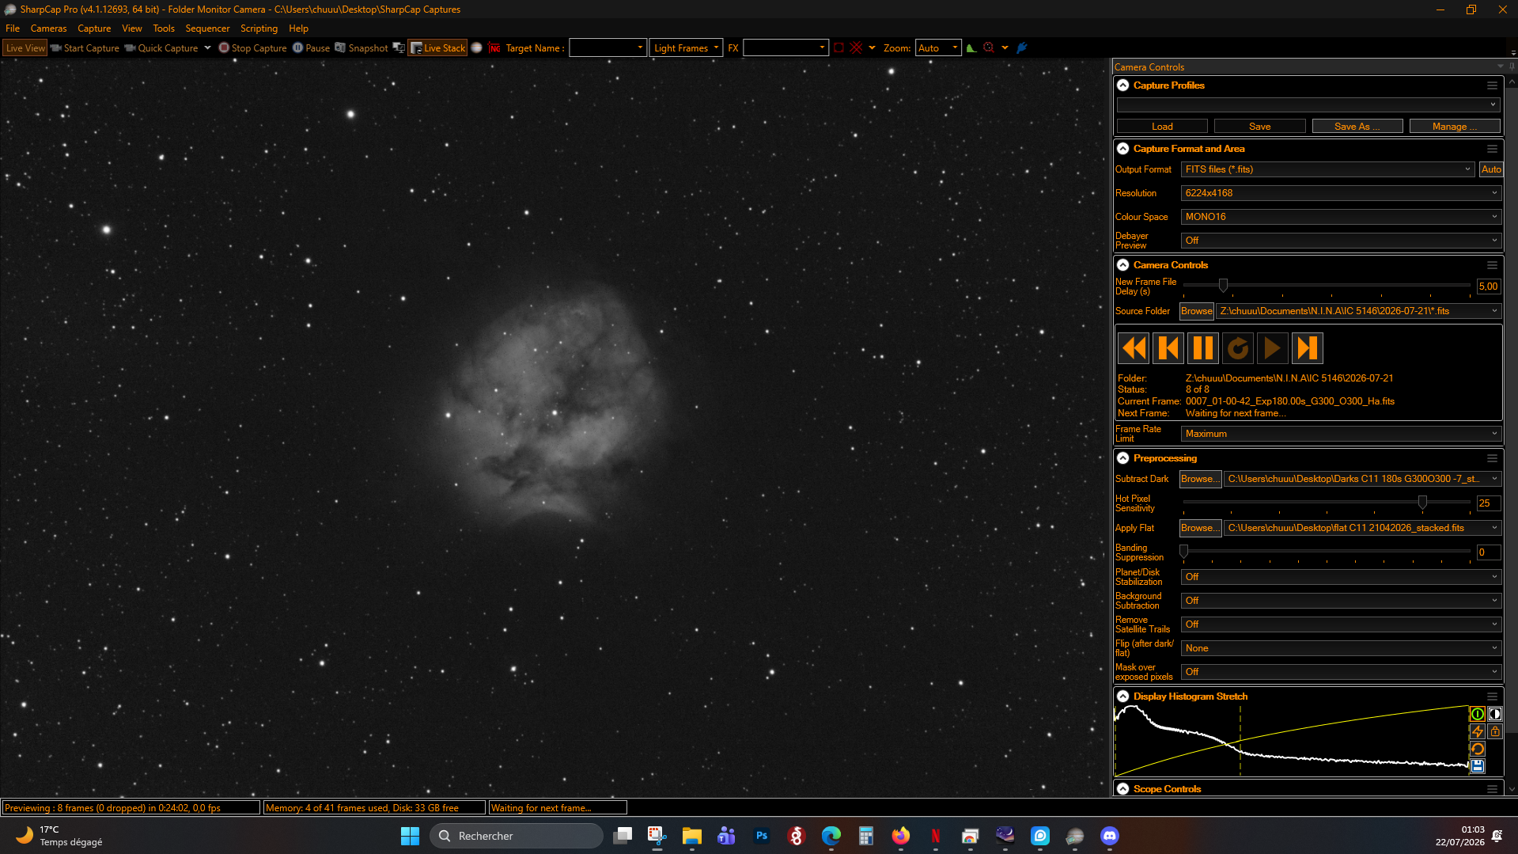The height and width of the screenshot is (854, 1518).
Task: Click the blue plug connection icon
Action: coord(1021,48)
